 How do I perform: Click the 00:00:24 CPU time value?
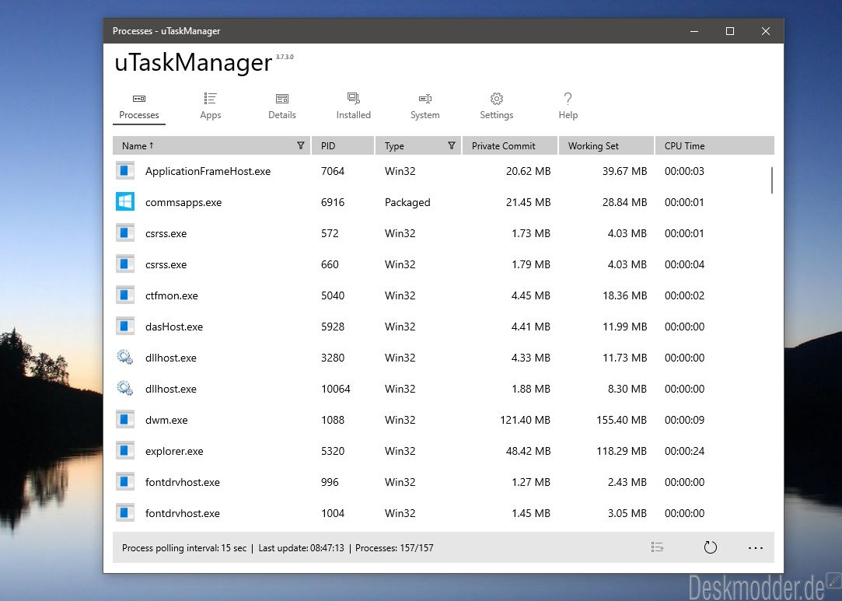pos(684,451)
